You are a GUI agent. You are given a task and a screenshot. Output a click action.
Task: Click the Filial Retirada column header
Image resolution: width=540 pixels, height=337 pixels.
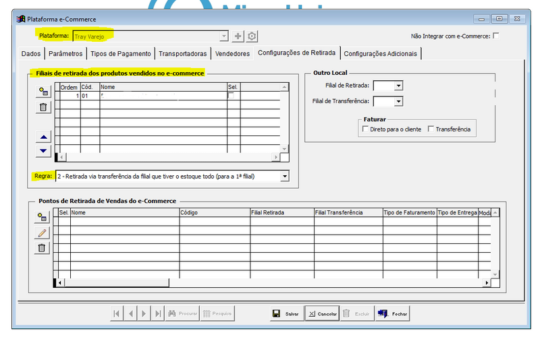click(x=282, y=212)
